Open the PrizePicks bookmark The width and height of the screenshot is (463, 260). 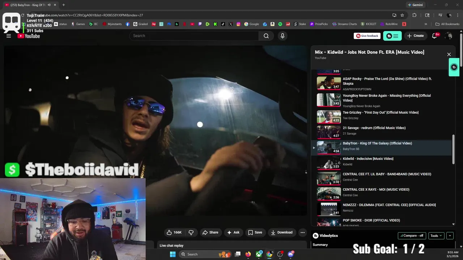pos(319,24)
